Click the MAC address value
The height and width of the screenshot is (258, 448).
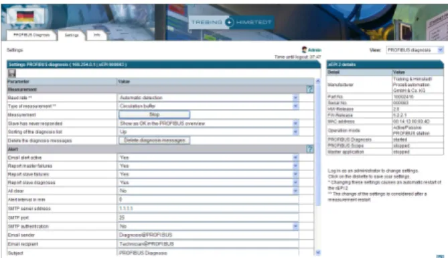pyautogui.click(x=411, y=122)
